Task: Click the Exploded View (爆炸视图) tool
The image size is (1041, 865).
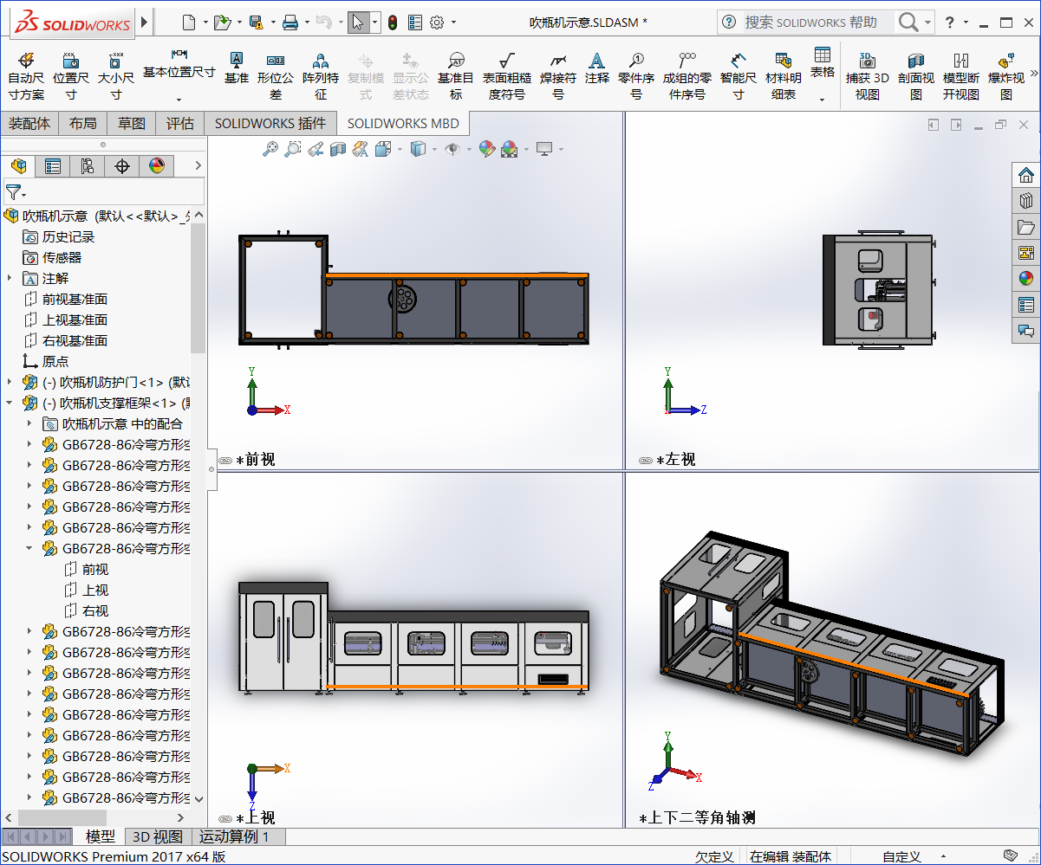Action: 1006,75
